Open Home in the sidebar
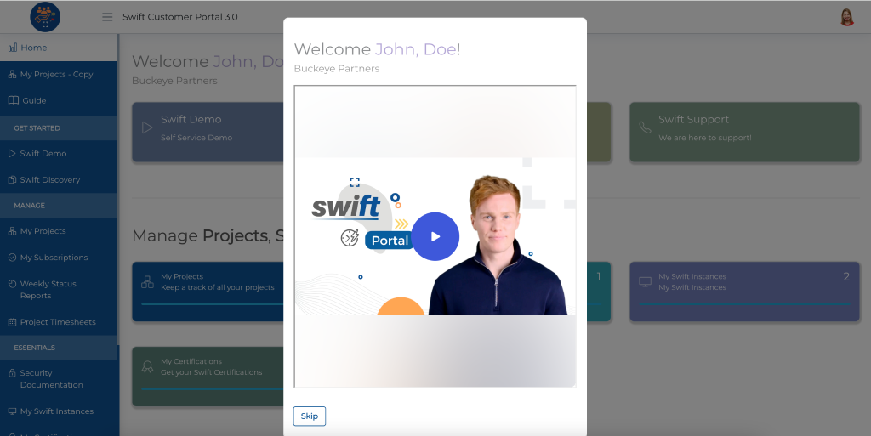 point(59,48)
